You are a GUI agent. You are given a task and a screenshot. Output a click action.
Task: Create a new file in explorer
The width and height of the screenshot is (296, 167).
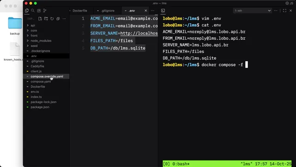click(40, 19)
